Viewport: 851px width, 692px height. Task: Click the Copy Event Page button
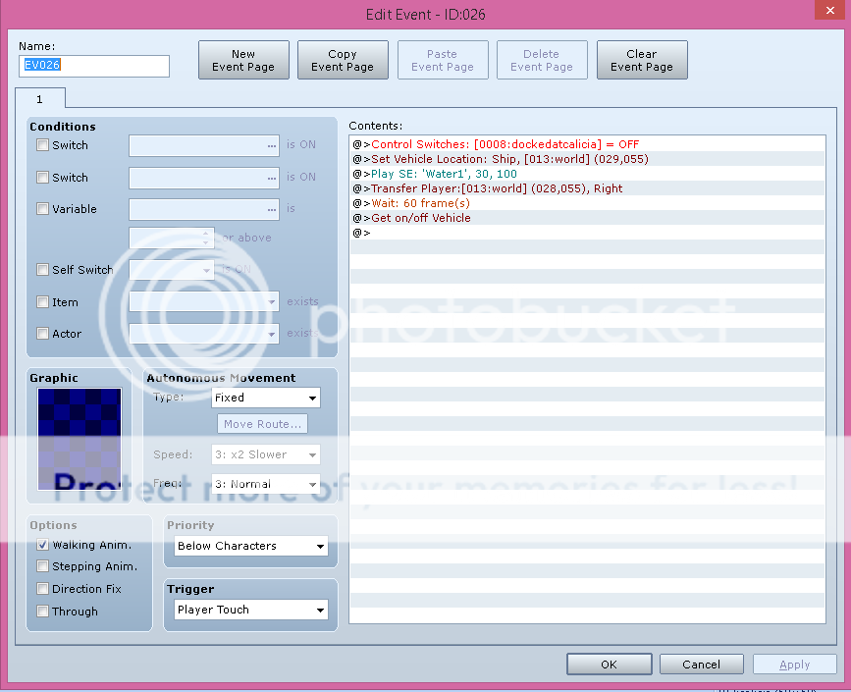click(343, 60)
